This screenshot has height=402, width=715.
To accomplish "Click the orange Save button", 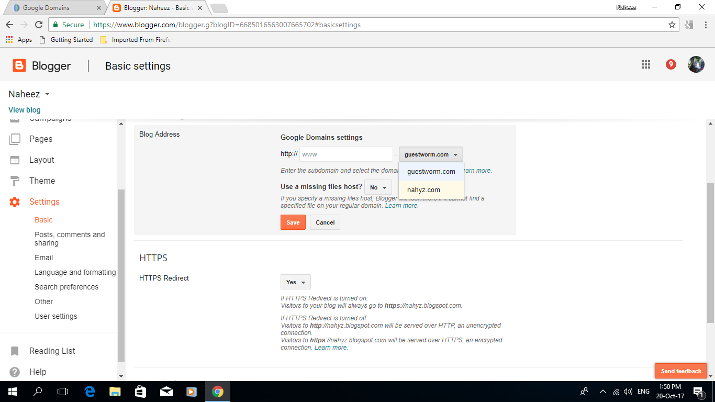I will point(293,222).
